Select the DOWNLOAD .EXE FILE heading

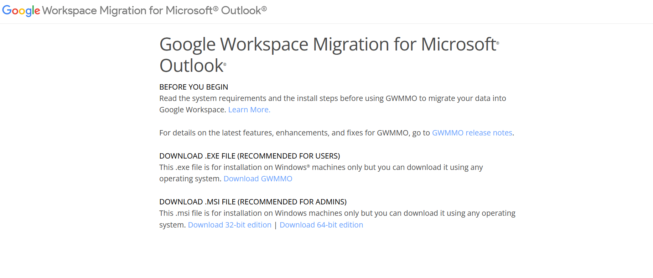click(x=249, y=156)
